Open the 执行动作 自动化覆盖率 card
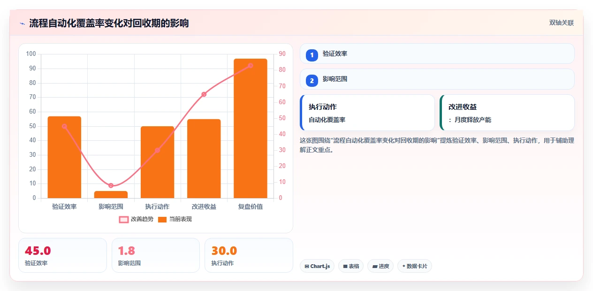 [x=367, y=113]
